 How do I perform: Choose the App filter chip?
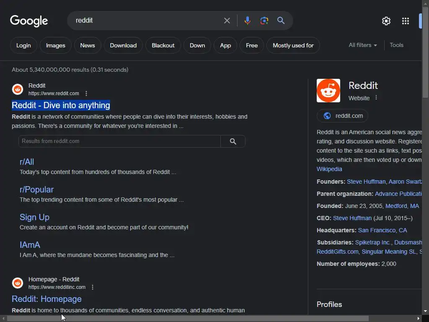225,45
